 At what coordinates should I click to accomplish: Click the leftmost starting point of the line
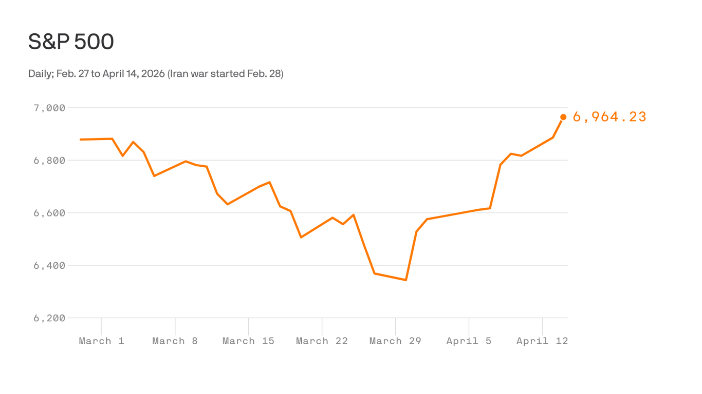coord(81,140)
